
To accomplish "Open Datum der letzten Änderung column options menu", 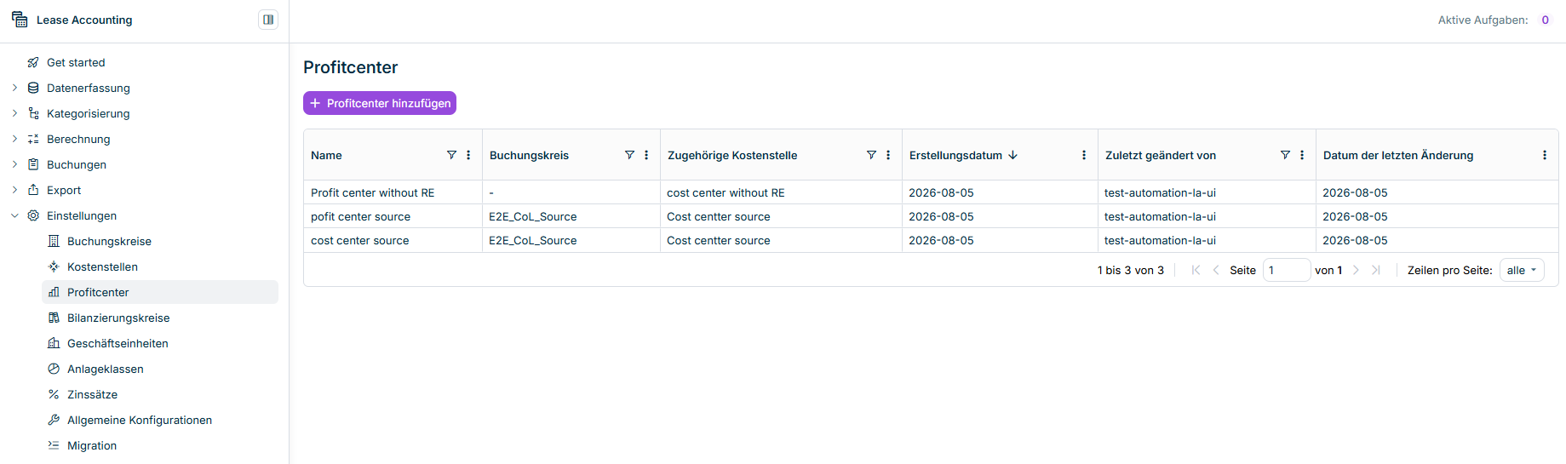I will pos(1545,155).
